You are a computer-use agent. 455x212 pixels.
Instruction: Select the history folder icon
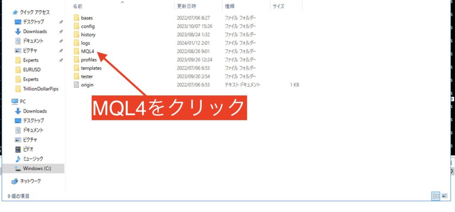76,35
